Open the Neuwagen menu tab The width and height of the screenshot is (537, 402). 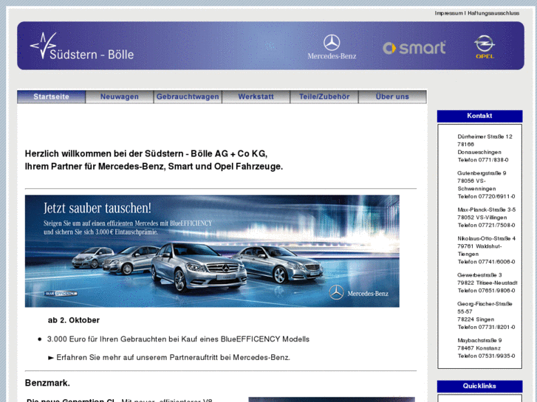tap(120, 97)
